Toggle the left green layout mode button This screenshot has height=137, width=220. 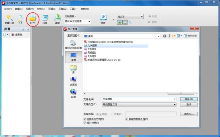click(x=120, y=22)
